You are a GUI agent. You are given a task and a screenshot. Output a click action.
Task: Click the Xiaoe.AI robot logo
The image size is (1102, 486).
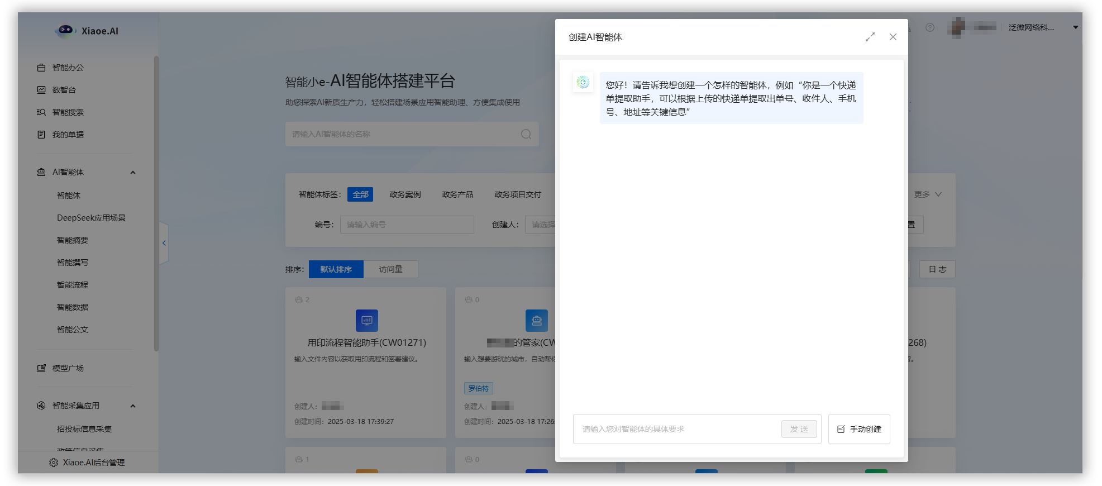pyautogui.click(x=65, y=30)
